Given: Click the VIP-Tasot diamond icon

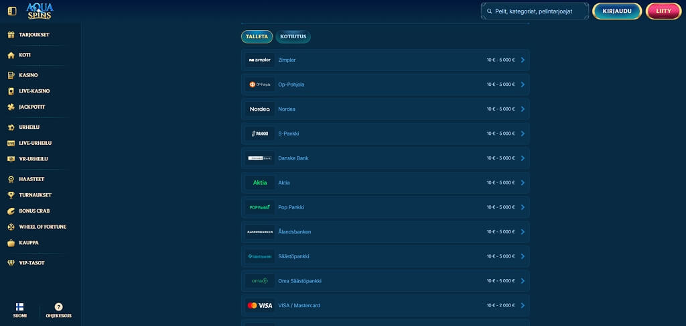Looking at the screenshot, I should click(x=11, y=263).
